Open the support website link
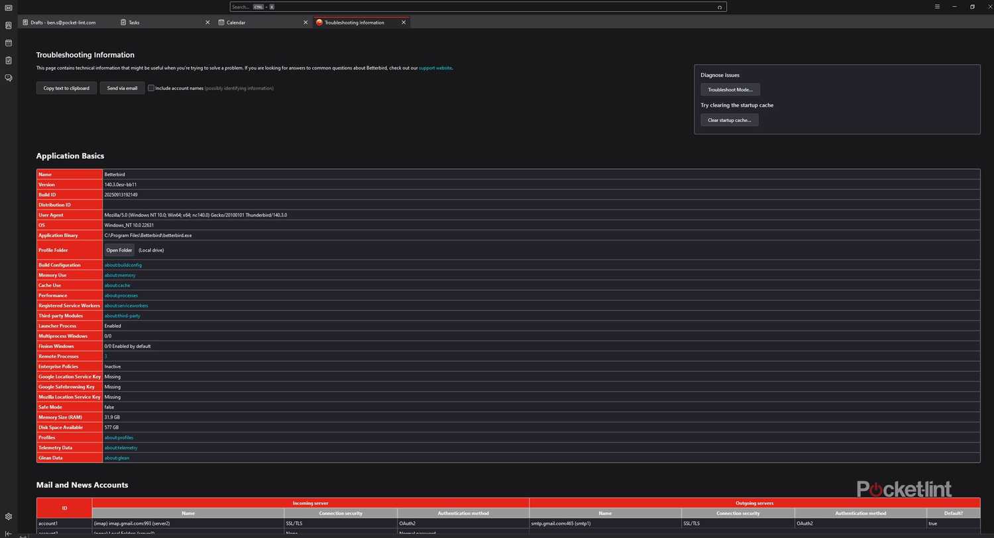Viewport: 994px width, 538px height. tap(435, 68)
